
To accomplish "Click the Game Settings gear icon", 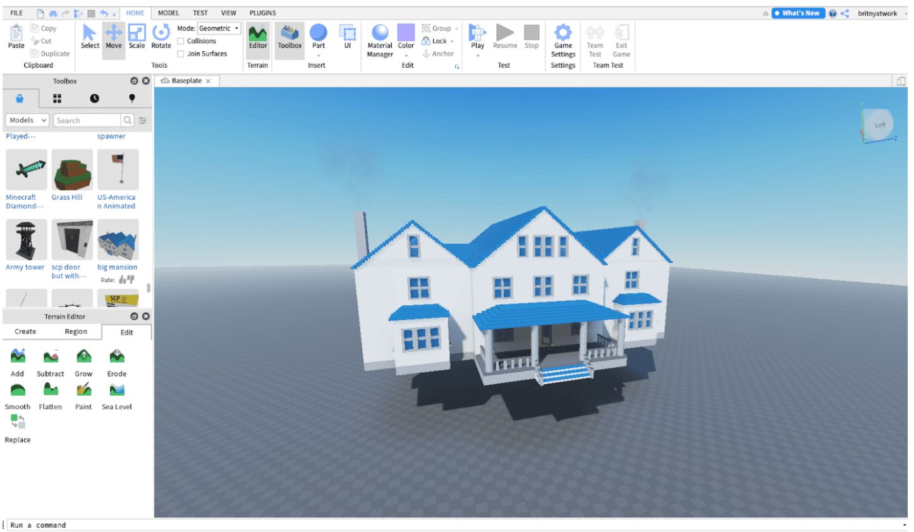I will click(563, 32).
